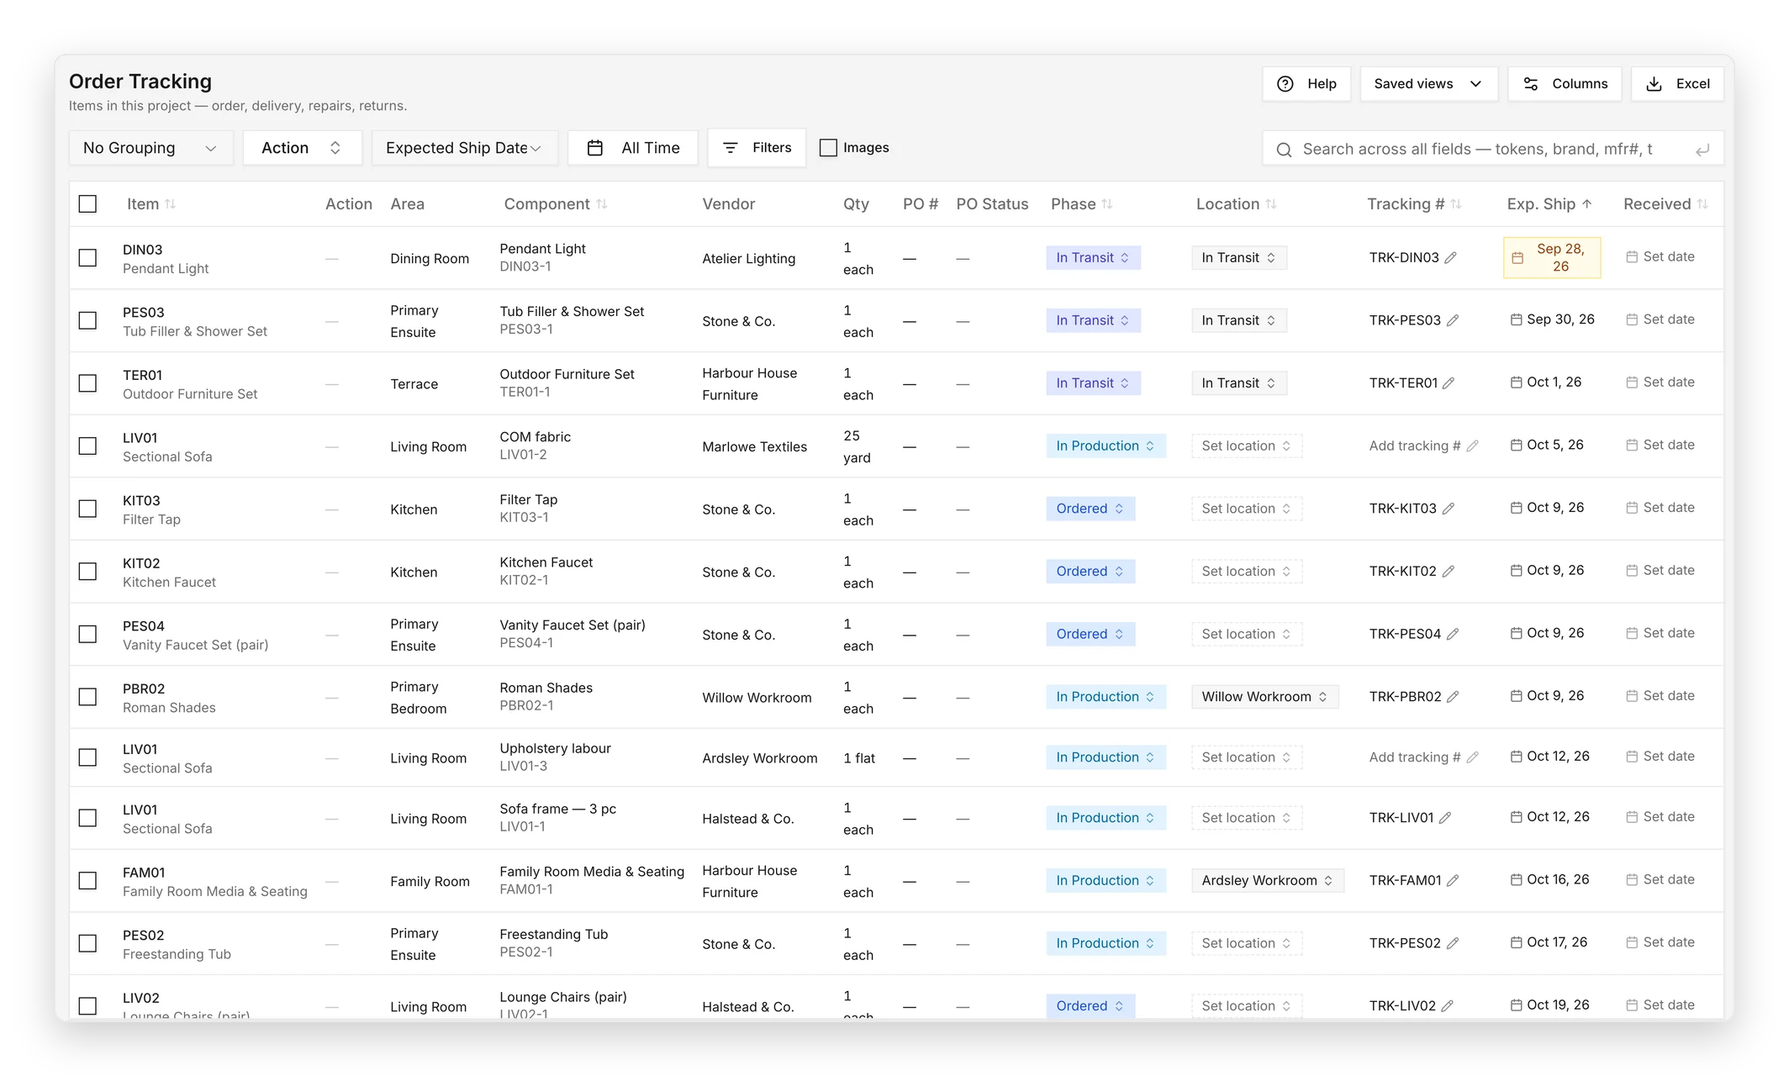
Task: Click pencil icon next to TRK-FAM01
Action: point(1453,881)
